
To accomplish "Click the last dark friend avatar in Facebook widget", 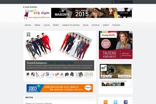I will pyautogui.click(x=122, y=84).
